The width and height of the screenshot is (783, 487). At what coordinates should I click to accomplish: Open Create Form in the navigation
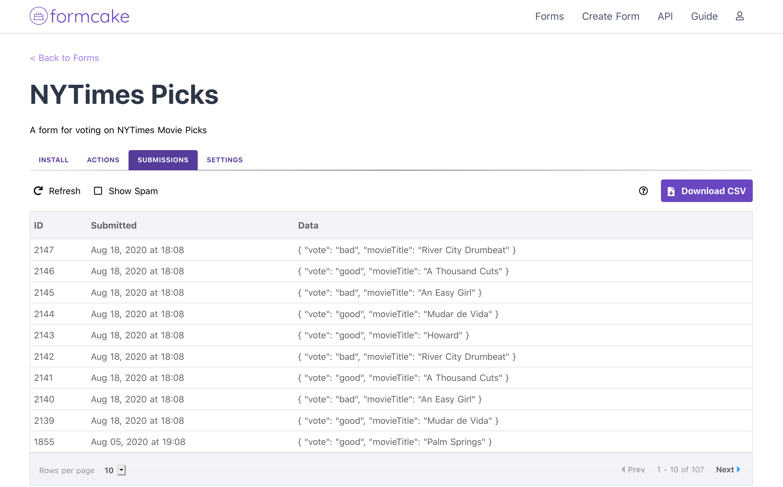610,16
